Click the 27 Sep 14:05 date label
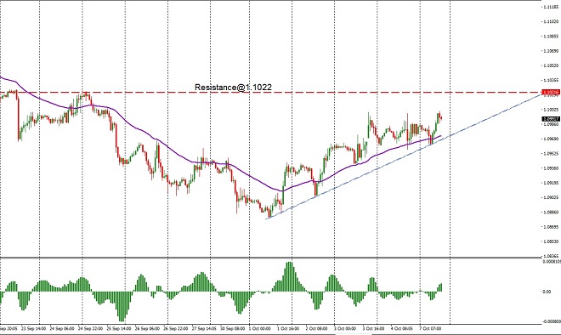Viewport: 561px width, 335px height. click(204, 328)
